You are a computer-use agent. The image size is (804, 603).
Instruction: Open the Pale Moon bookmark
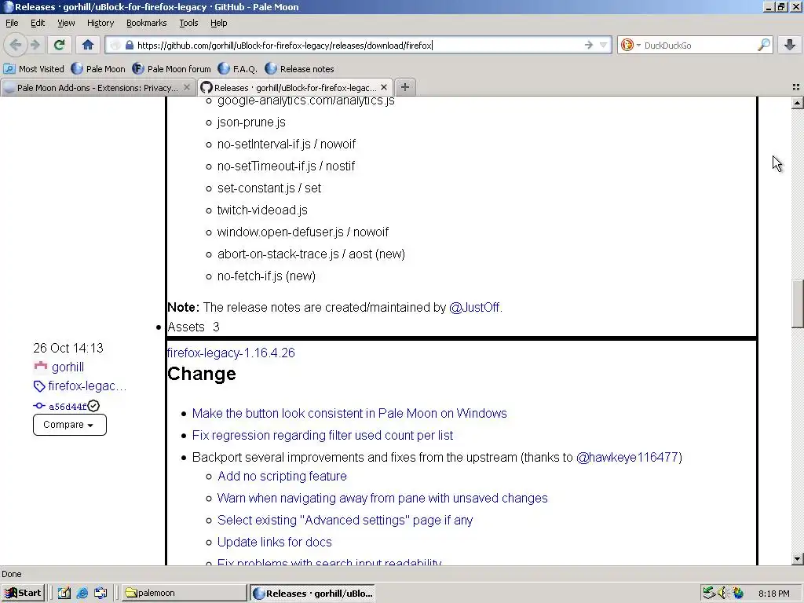(x=98, y=69)
